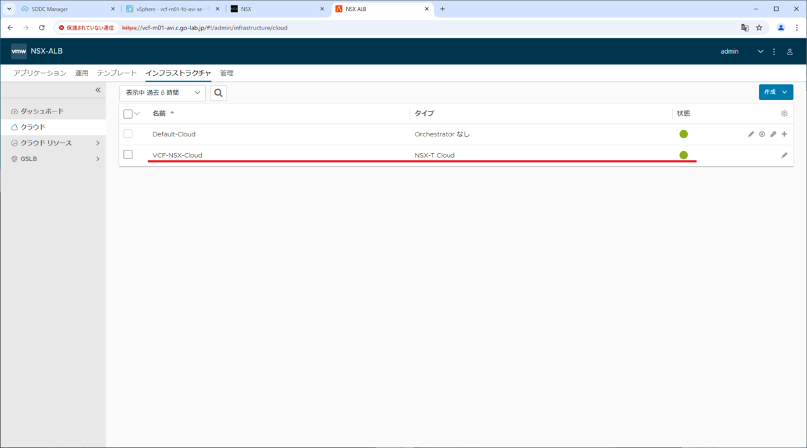This screenshot has width=807, height=448.
Task: Open the Chrome profile avatar
Action: (781, 28)
